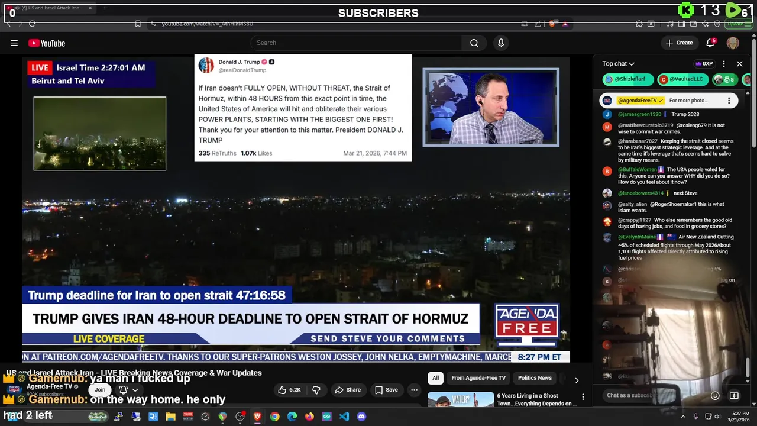
Task: Open options for the pinned AgendaFreeTV message
Action: click(x=729, y=101)
